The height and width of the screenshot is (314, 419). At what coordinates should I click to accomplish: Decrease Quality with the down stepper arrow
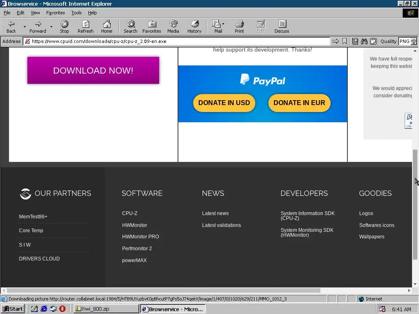[x=414, y=43]
